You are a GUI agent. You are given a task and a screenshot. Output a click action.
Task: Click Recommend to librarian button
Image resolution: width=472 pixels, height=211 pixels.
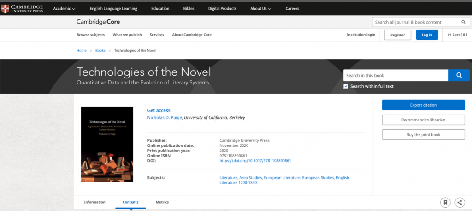coord(423,120)
